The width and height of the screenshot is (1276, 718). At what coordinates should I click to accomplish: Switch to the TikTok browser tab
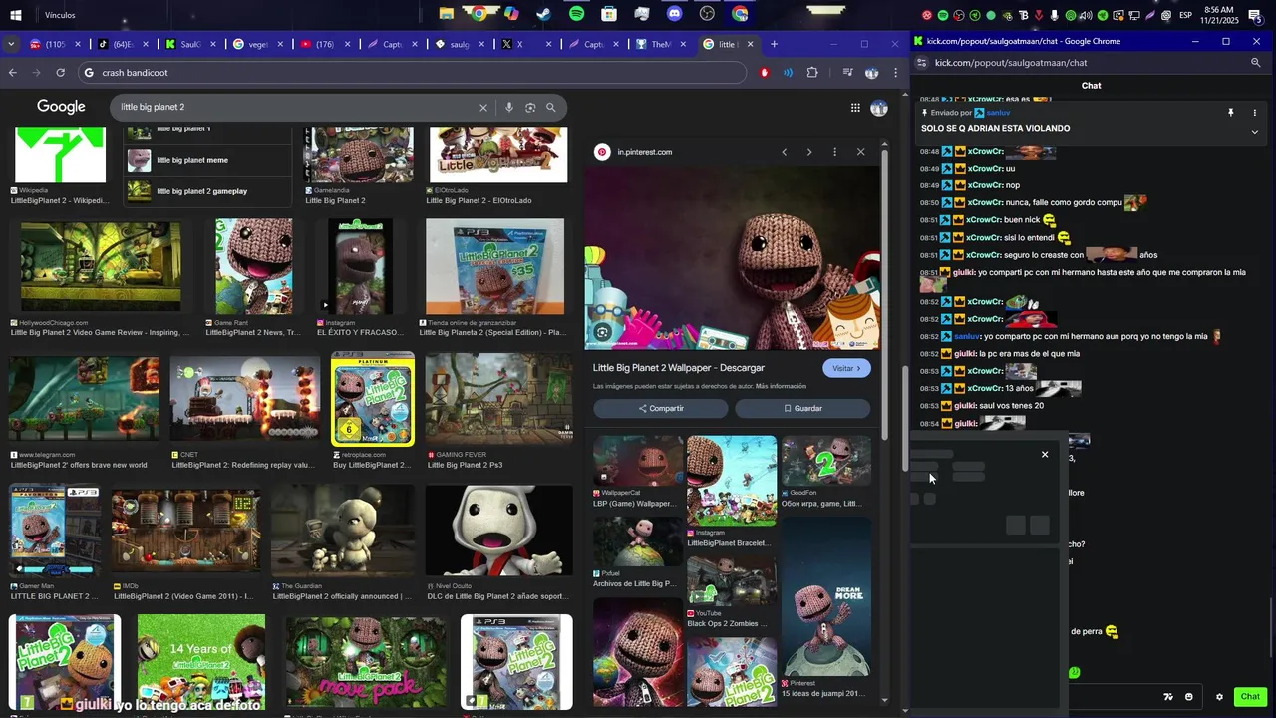click(x=125, y=44)
